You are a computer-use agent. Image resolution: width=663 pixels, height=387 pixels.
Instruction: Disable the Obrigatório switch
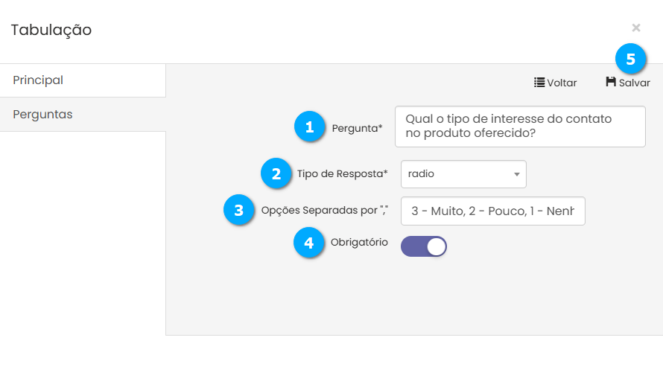424,247
